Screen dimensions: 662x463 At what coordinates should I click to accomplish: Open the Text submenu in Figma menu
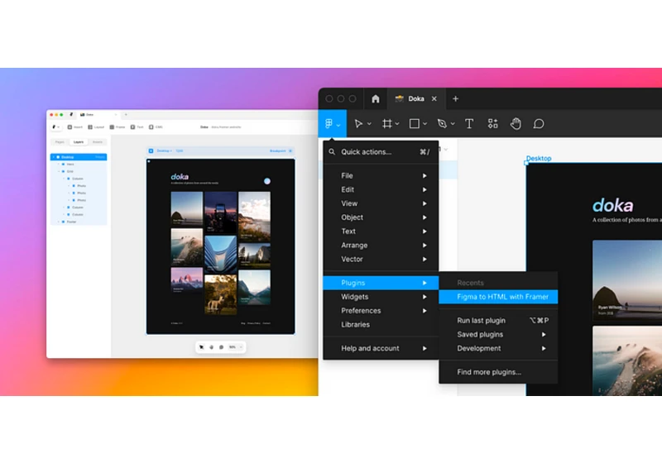click(x=381, y=231)
